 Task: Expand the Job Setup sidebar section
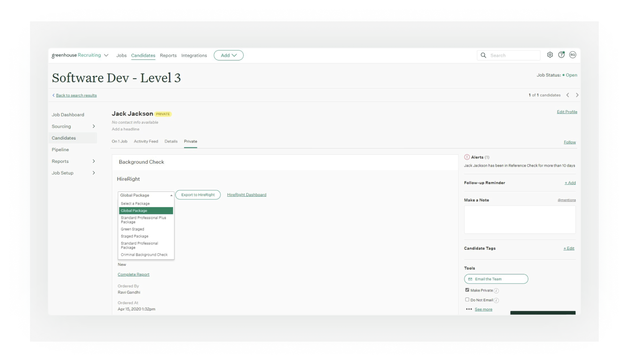(94, 173)
